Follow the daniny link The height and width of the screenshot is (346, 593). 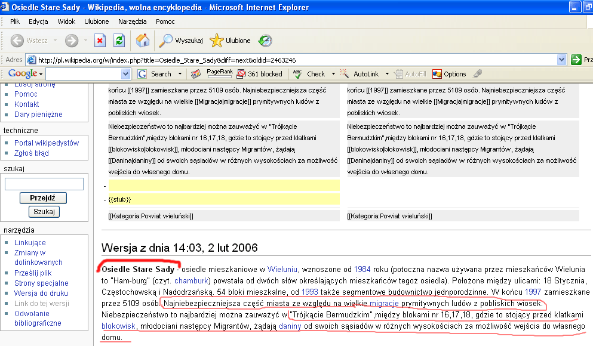point(290,326)
